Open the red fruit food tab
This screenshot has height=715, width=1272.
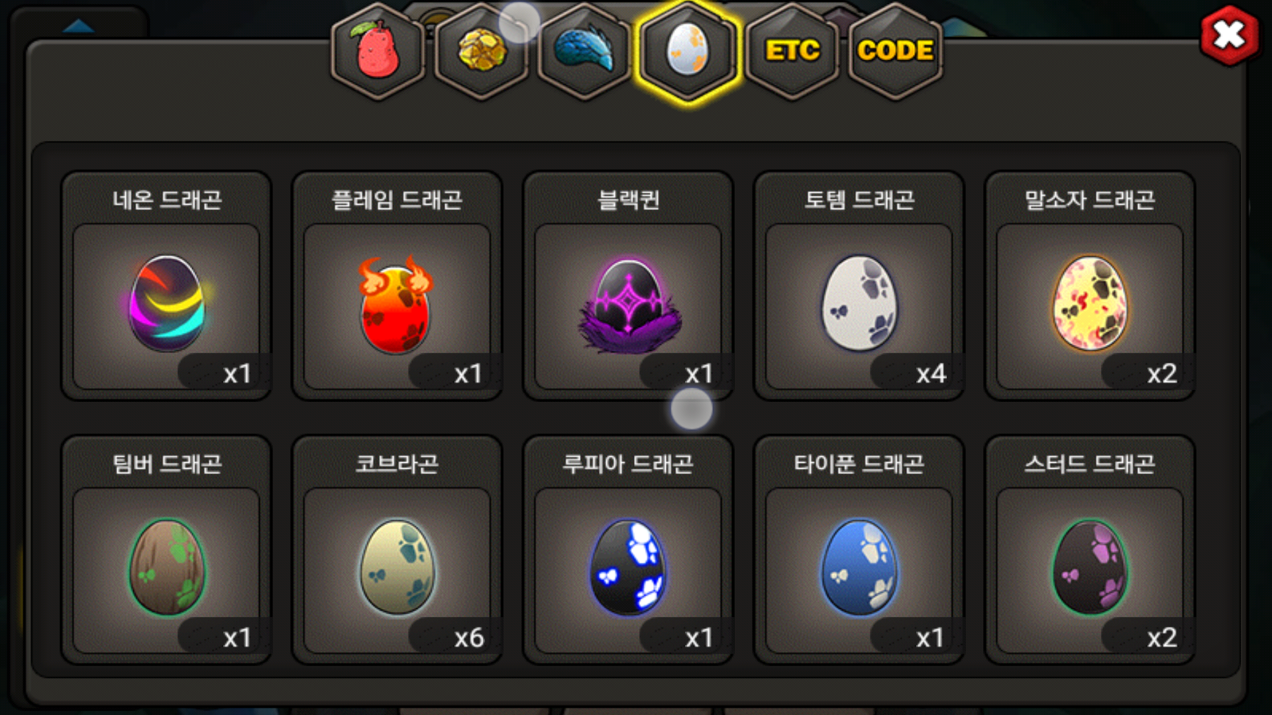click(x=378, y=52)
